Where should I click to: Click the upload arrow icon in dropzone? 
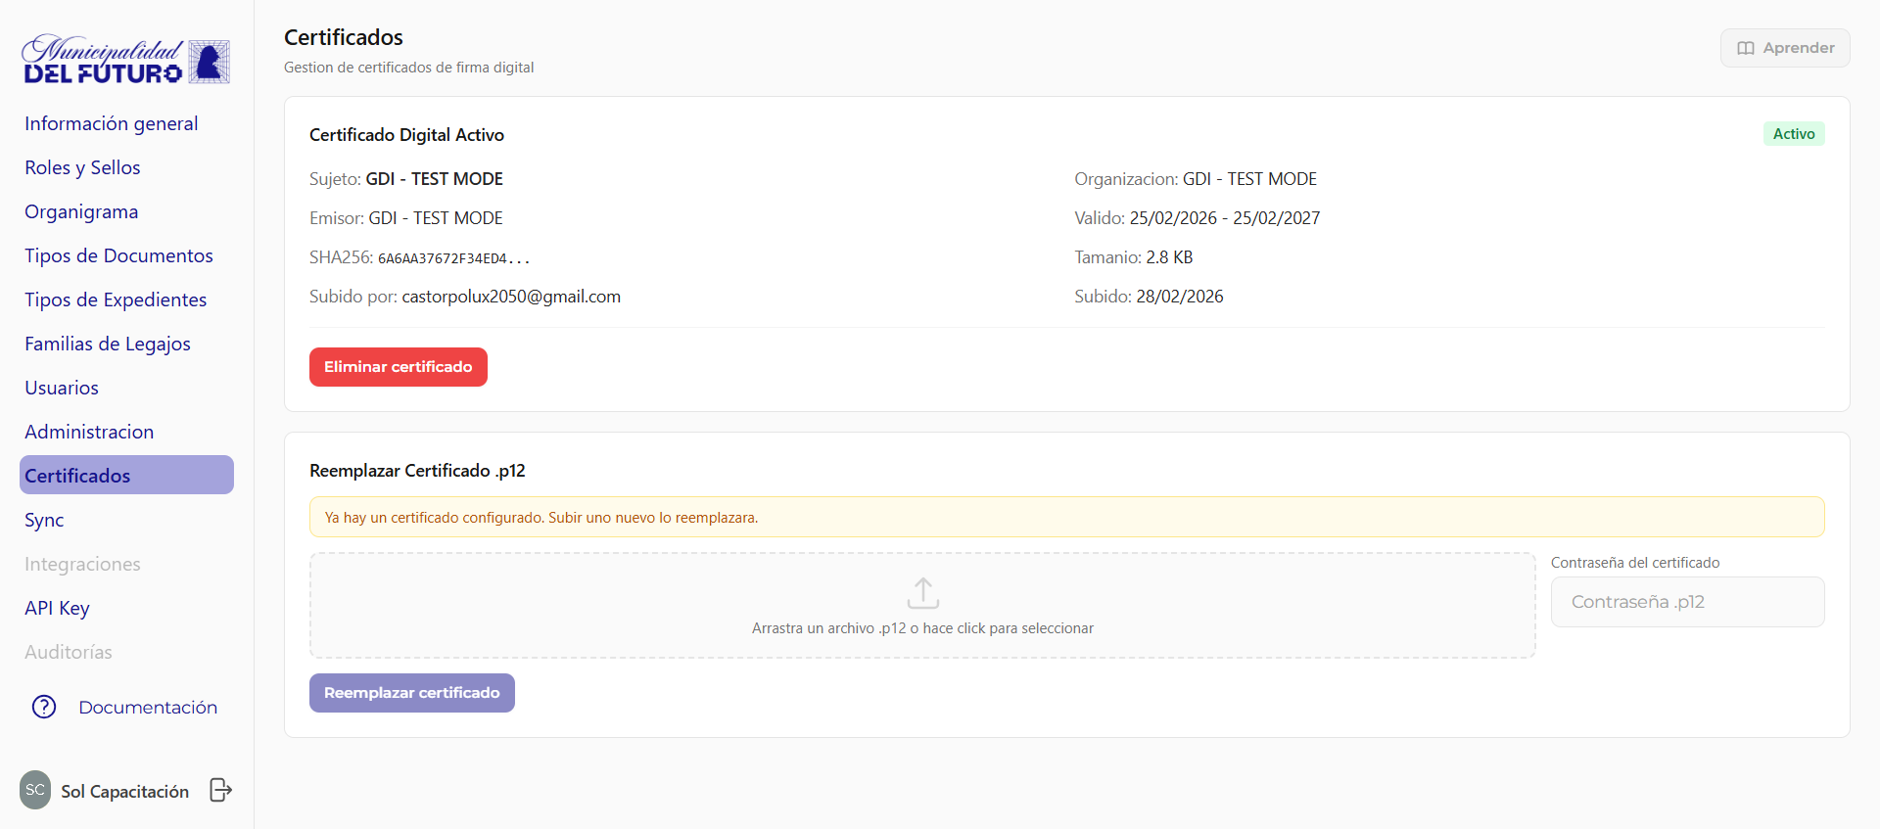[922, 592]
